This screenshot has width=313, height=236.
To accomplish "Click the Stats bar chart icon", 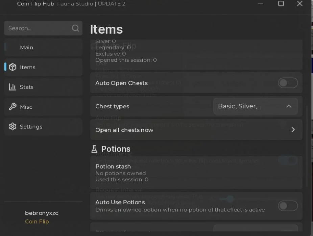I will pyautogui.click(x=13, y=87).
